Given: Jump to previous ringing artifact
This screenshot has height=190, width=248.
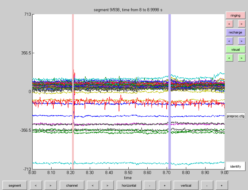Looking at the screenshot, I should 229,24.
